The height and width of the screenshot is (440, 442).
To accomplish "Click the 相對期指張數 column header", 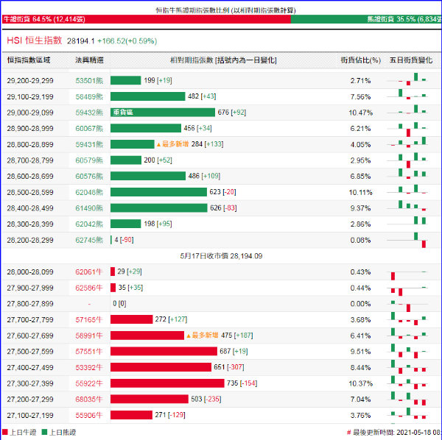I will pyautogui.click(x=223, y=60).
